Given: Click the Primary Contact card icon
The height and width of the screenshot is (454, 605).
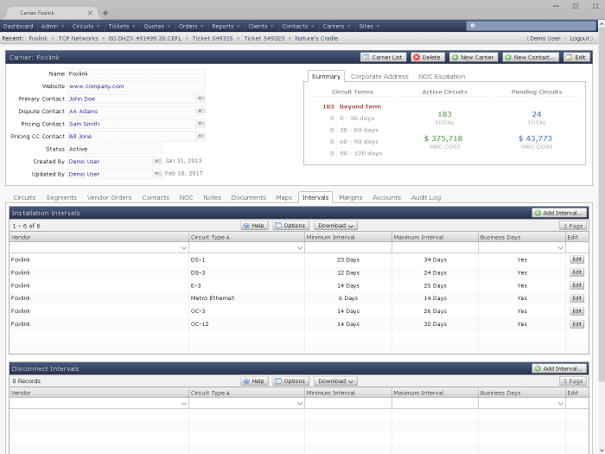Looking at the screenshot, I should coord(201,99).
